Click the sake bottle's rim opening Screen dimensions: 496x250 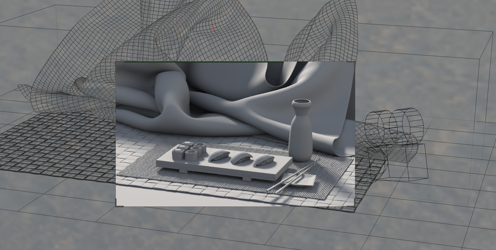(x=301, y=101)
